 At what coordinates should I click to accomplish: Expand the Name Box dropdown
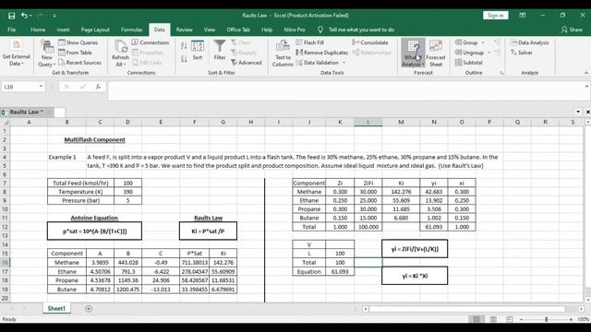(x=41, y=87)
